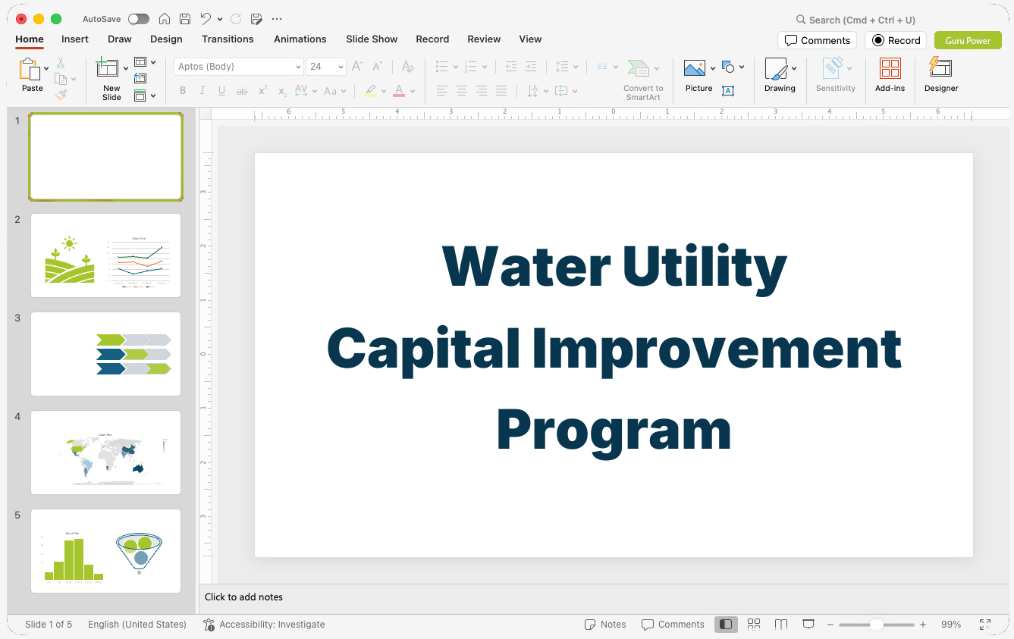The image size is (1014, 639).
Task: Click the Format Painter brush icon
Action: (x=61, y=95)
